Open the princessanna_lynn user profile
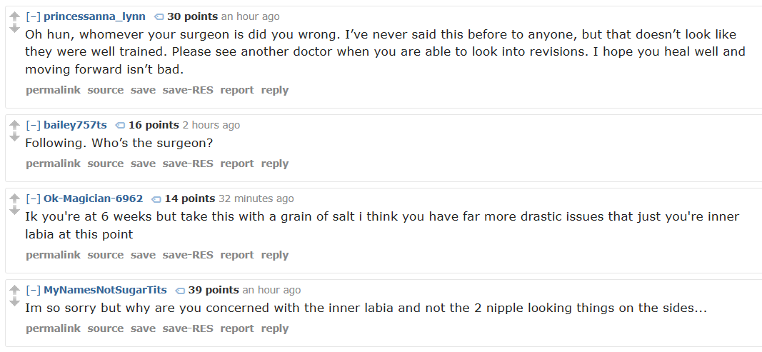Screen dimensions: 762x352 94,16
